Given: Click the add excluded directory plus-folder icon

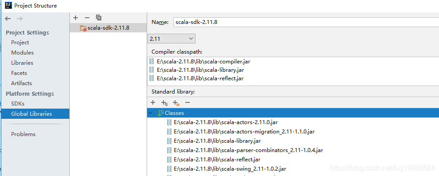Looking at the screenshot, I should [176, 103].
